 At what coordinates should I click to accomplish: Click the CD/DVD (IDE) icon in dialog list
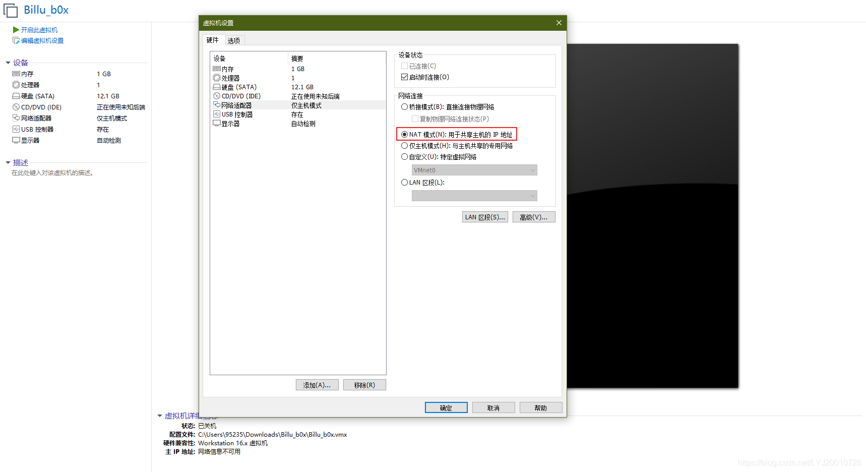pyautogui.click(x=217, y=96)
